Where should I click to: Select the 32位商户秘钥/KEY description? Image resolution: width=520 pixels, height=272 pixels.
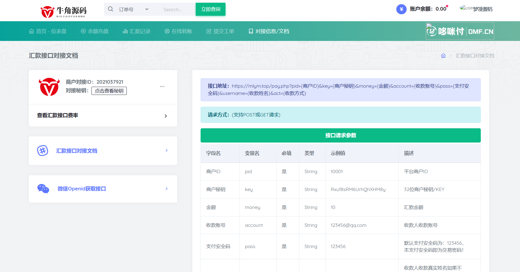point(424,190)
